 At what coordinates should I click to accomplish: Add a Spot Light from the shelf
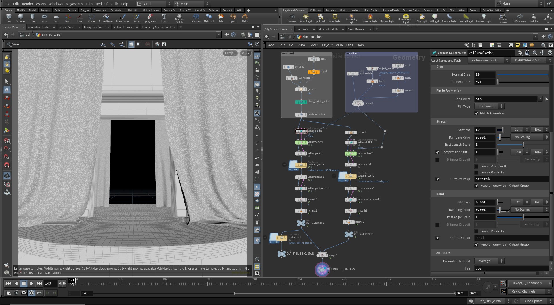320,18
